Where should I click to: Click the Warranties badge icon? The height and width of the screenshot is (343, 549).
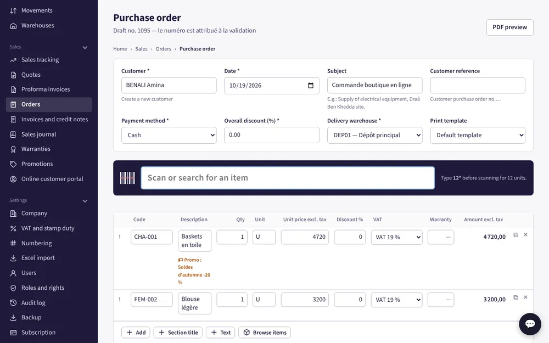pyautogui.click(x=13, y=149)
